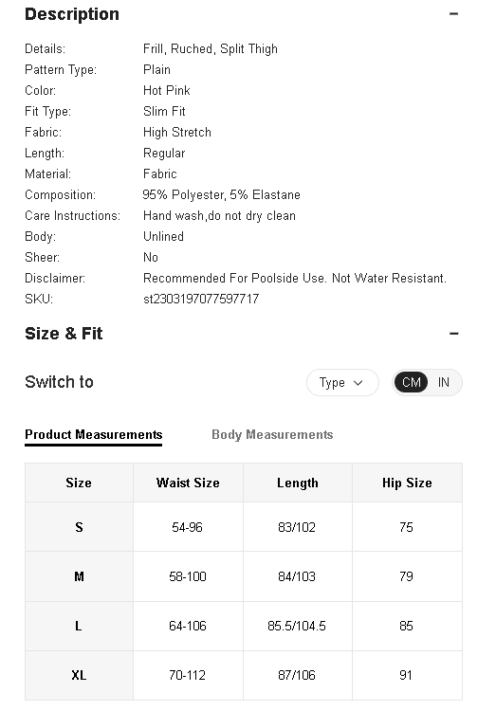The width and height of the screenshot is (496, 711).
Task: Open the Product Measurements tab
Action: coord(94,435)
